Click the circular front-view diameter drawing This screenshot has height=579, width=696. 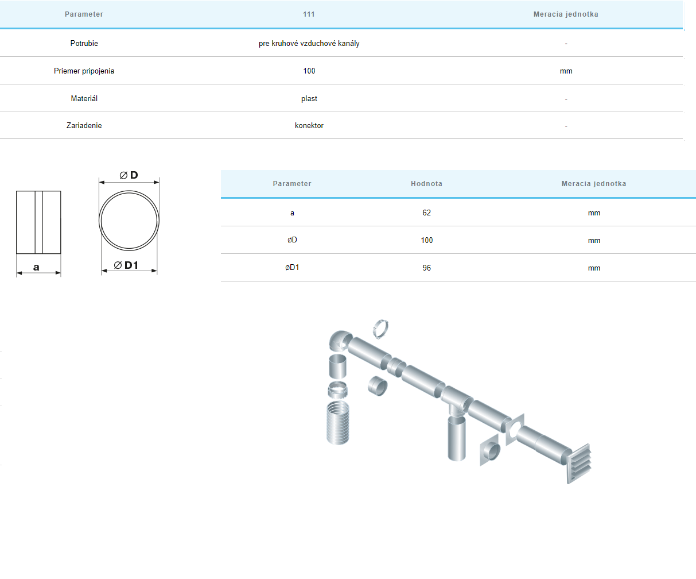point(129,221)
